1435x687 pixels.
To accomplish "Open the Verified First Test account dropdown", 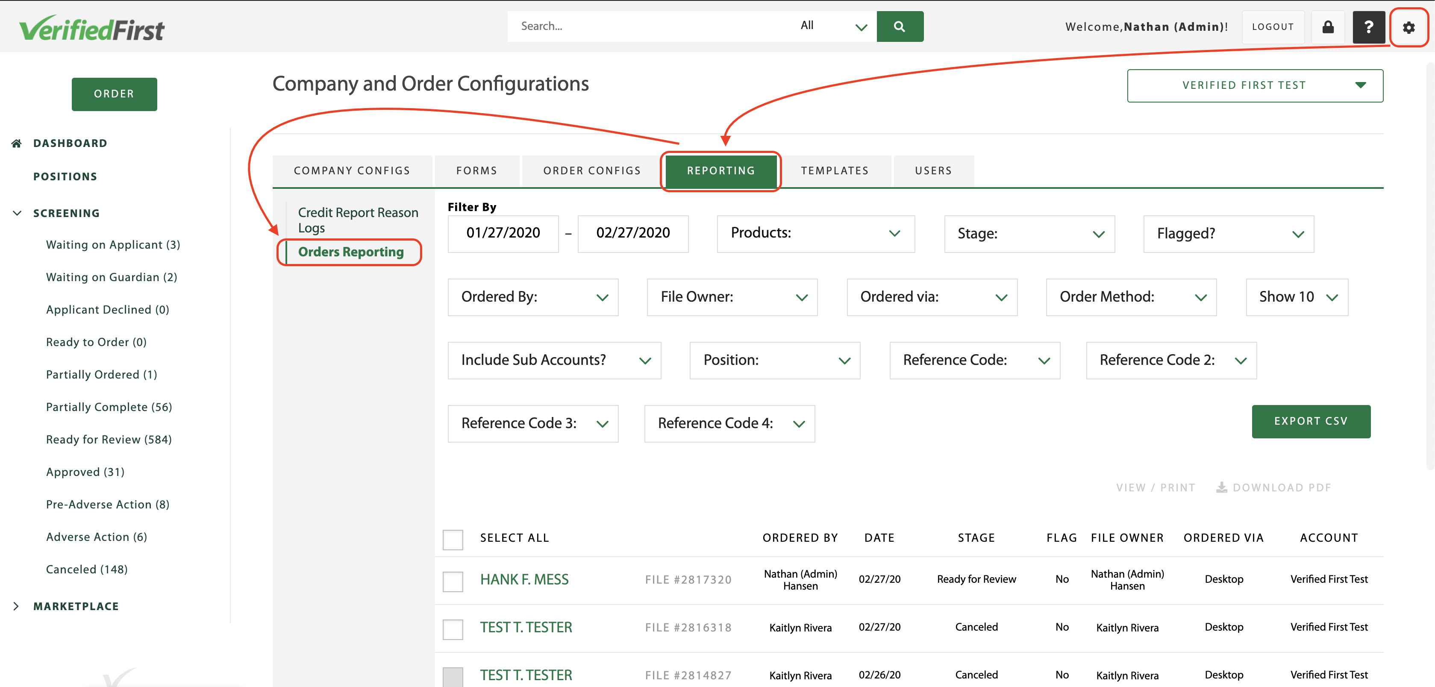I will 1255,86.
